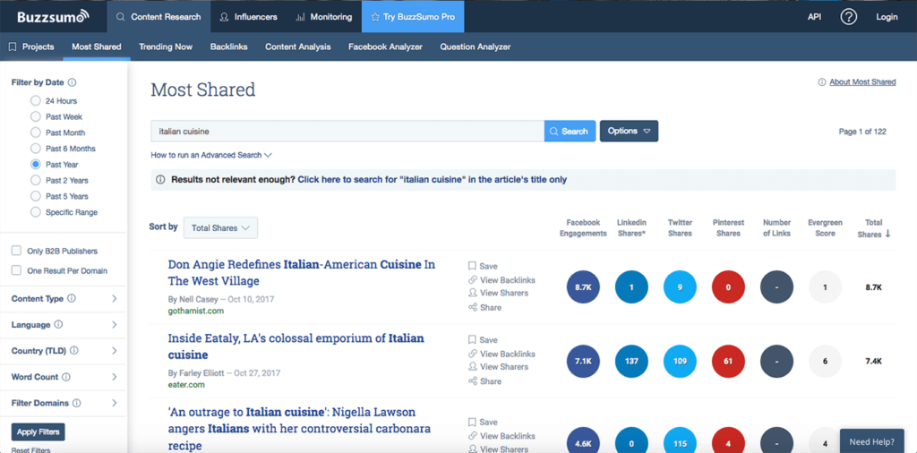Image resolution: width=917 pixels, height=453 pixels.
Task: Expand the Language filter chevron
Action: click(x=114, y=324)
